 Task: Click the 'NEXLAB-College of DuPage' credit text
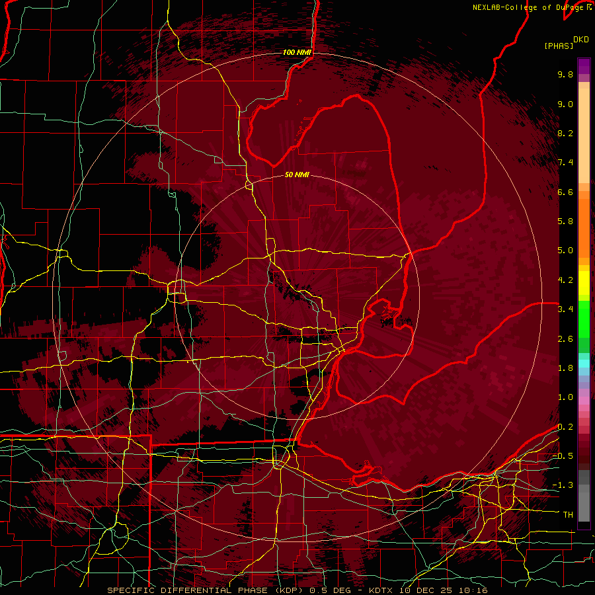(x=529, y=7)
